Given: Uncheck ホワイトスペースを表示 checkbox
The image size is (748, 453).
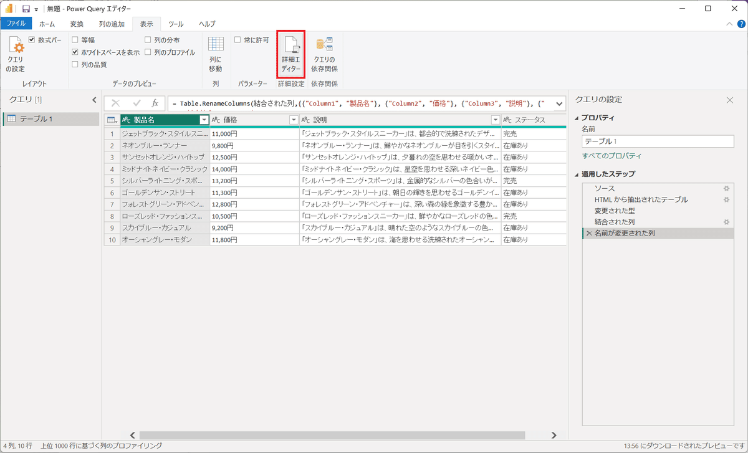Looking at the screenshot, I should pyautogui.click(x=75, y=52).
